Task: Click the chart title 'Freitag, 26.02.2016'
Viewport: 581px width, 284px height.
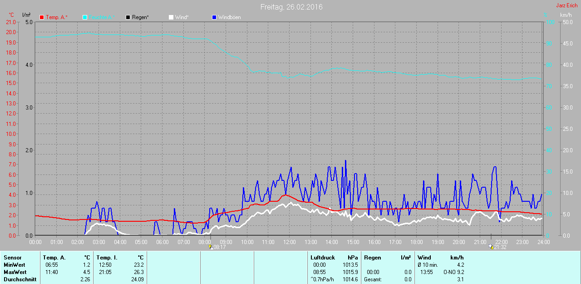Action: point(291,7)
